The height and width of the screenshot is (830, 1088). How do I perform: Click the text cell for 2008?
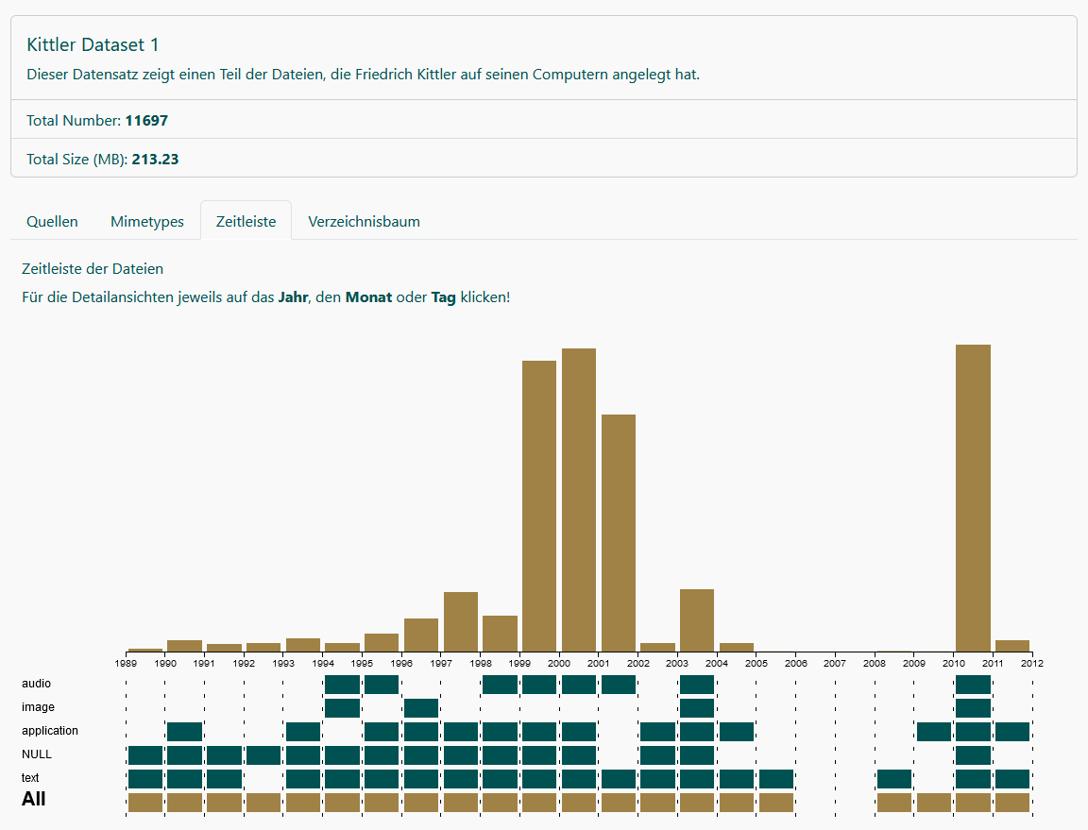894,779
